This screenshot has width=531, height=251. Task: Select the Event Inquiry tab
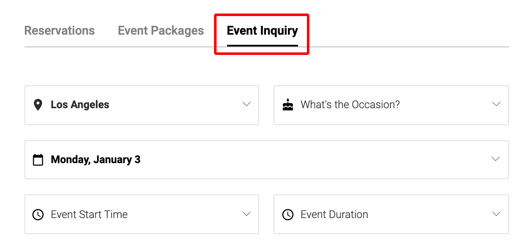click(x=262, y=31)
